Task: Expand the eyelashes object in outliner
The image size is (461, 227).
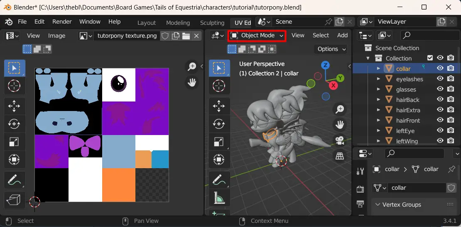Action: click(379, 79)
